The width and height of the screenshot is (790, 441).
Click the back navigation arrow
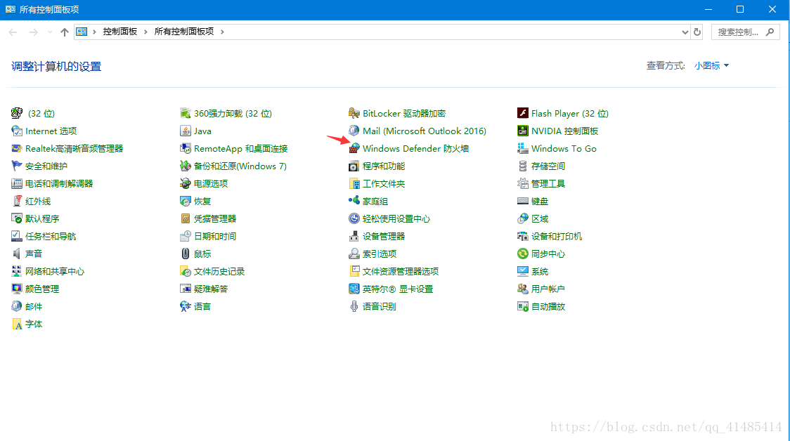coord(13,32)
